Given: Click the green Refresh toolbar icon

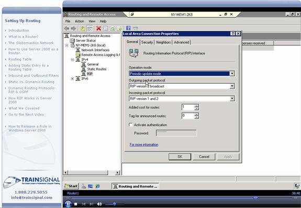Looking at the screenshot, I should 113,29.
